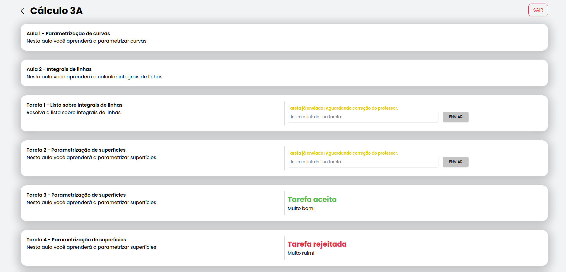The height and width of the screenshot is (272, 566).
Task: Click the Tarefa rejeitada status text
Action: [x=317, y=244]
